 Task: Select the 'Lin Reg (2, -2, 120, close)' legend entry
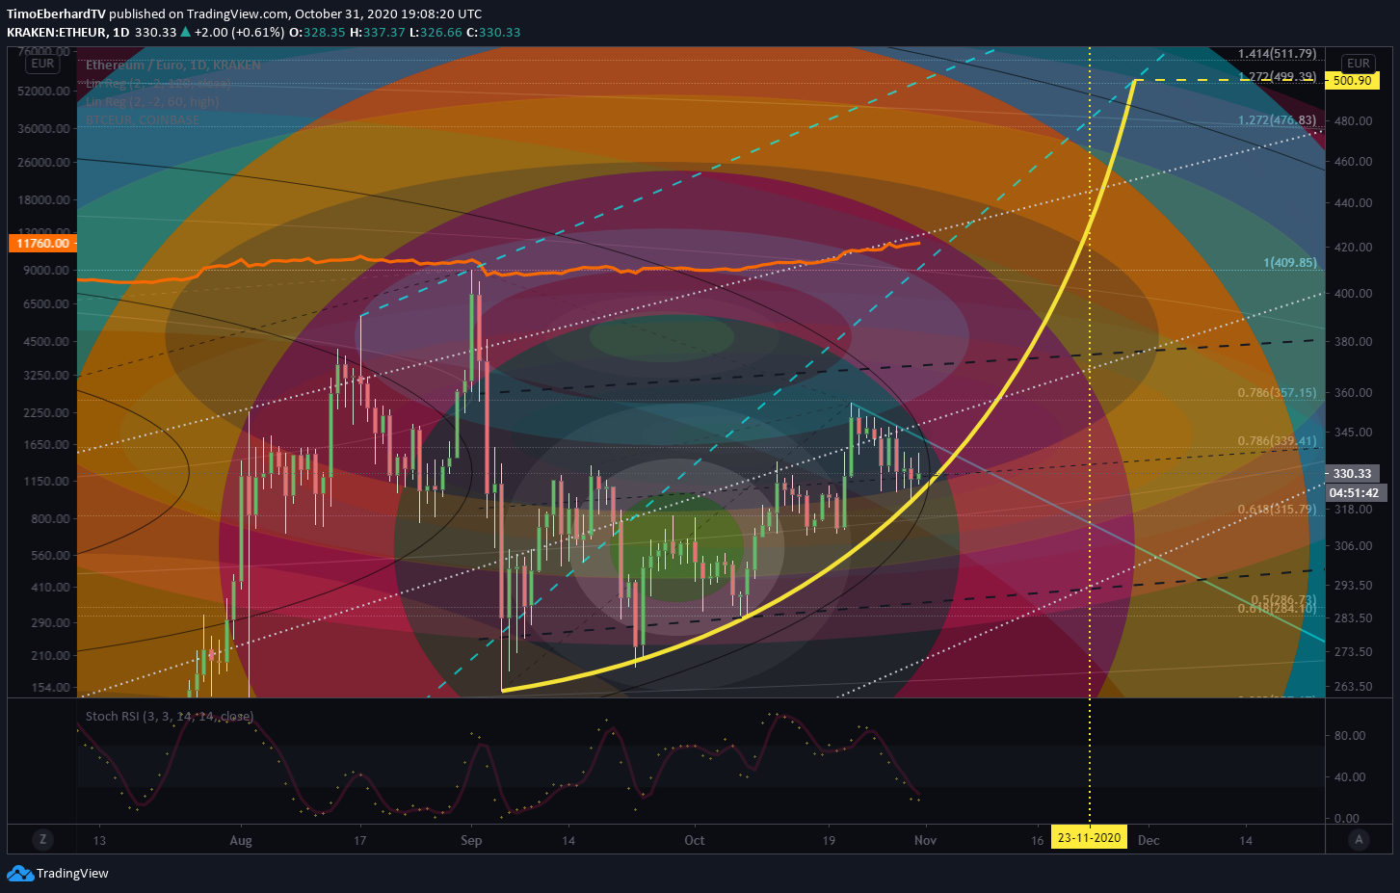tap(158, 84)
